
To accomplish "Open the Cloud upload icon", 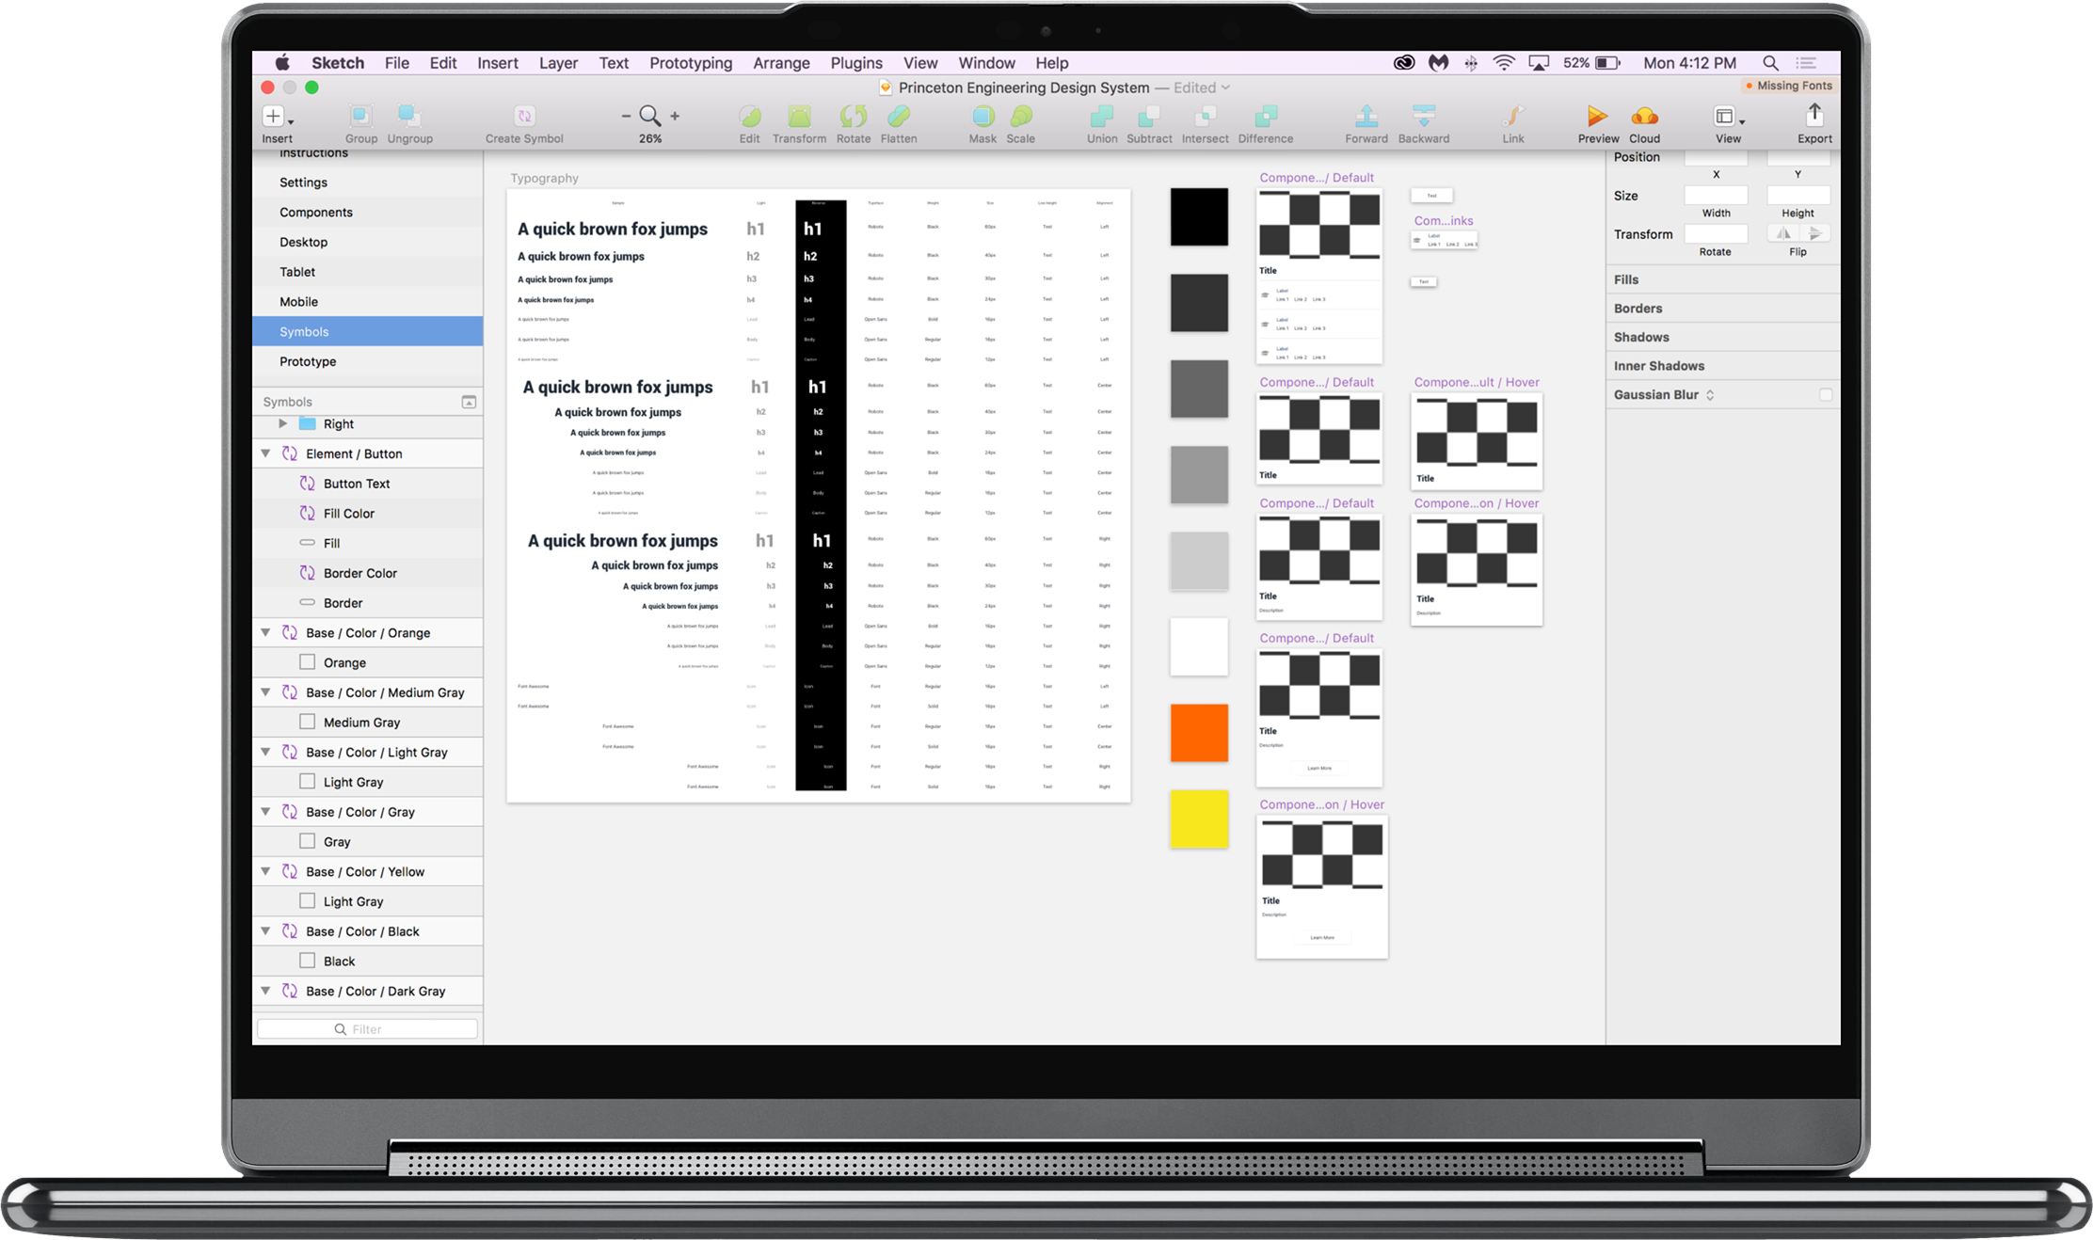I will click(1644, 116).
